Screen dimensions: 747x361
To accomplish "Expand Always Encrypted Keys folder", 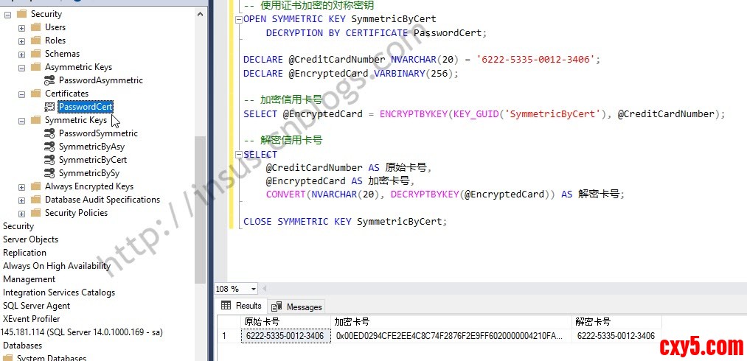I will pyautogui.click(x=22, y=187).
